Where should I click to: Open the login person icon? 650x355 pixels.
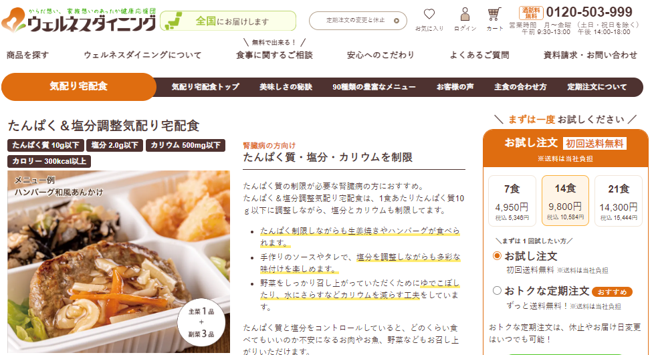click(465, 15)
